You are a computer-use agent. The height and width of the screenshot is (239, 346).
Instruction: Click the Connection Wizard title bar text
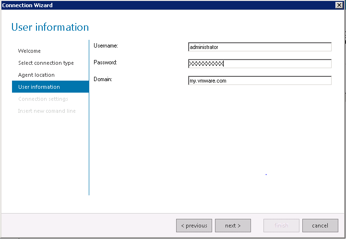[27, 5]
